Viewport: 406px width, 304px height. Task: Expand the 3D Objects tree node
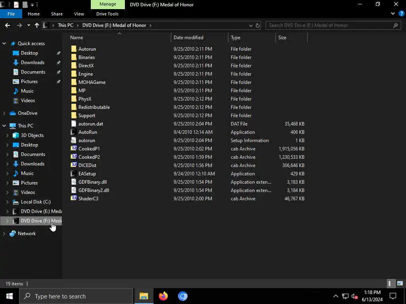coord(7,135)
